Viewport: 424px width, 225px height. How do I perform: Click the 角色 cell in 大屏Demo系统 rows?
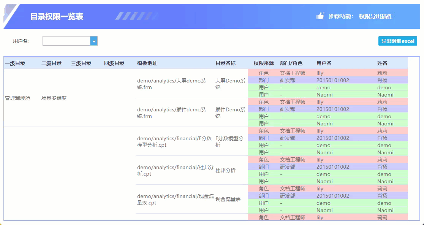(264, 73)
